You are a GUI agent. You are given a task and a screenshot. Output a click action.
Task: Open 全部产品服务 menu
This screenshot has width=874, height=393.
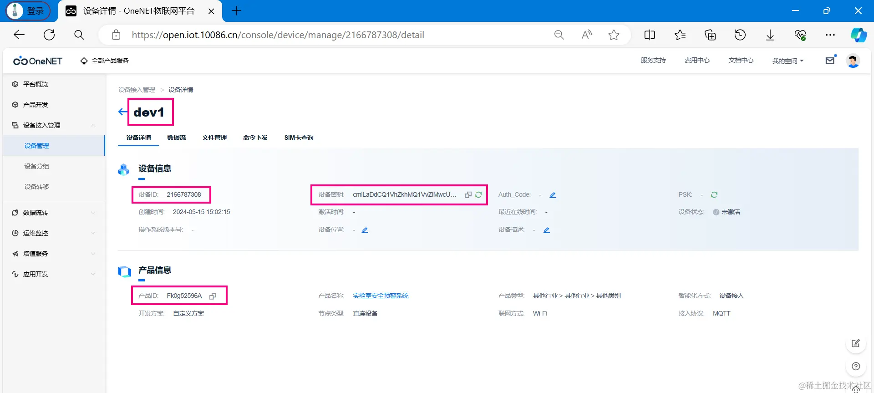point(104,61)
